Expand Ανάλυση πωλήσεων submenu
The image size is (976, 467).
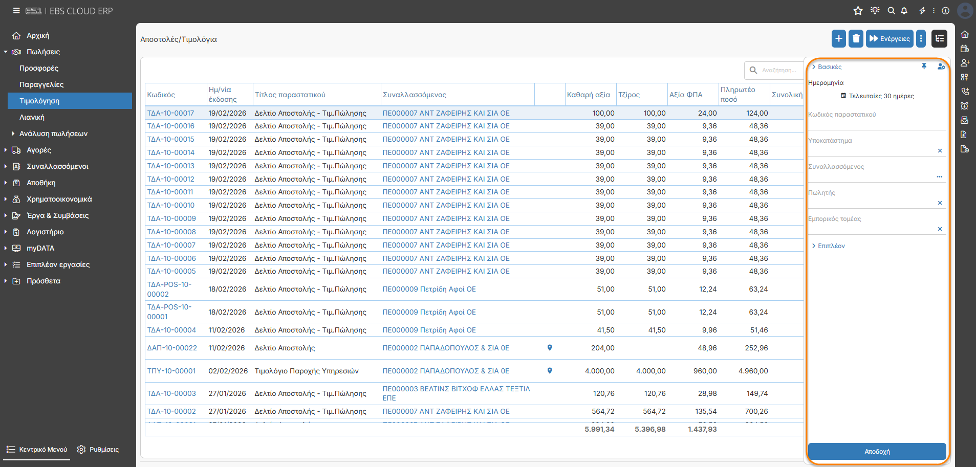(53, 134)
